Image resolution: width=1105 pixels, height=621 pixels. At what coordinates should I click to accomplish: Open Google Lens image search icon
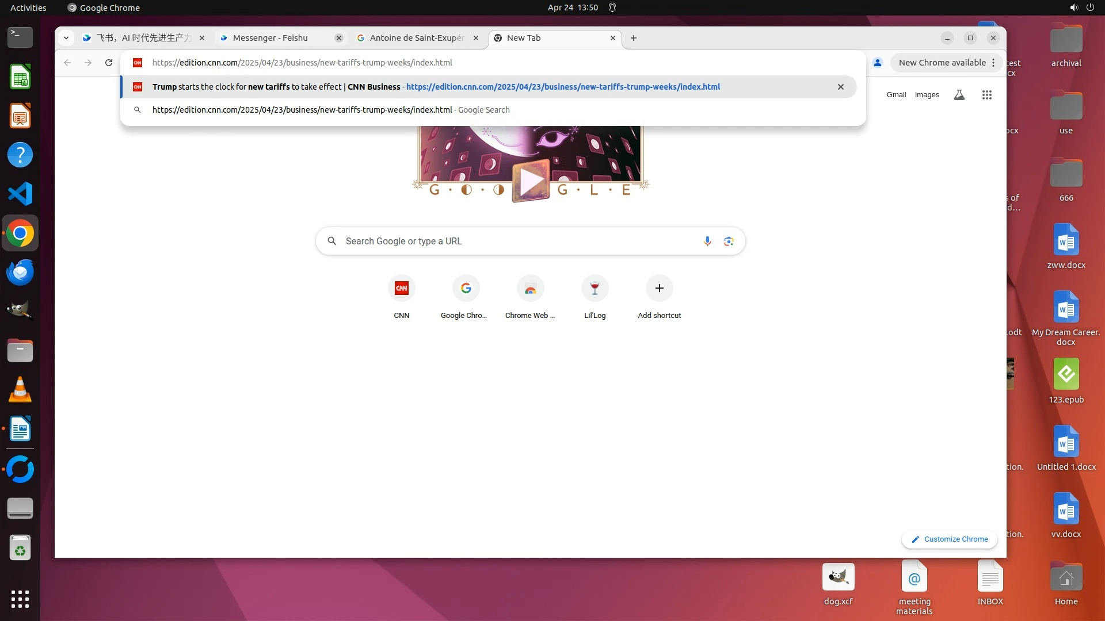coord(729,241)
